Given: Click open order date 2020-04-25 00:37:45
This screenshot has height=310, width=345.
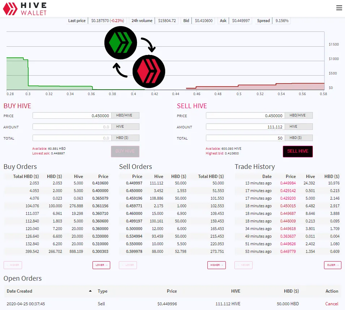Looking at the screenshot, I should [26, 304].
